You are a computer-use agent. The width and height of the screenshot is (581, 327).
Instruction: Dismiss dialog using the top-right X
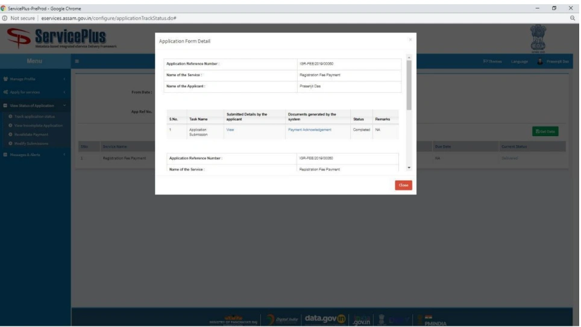(410, 40)
